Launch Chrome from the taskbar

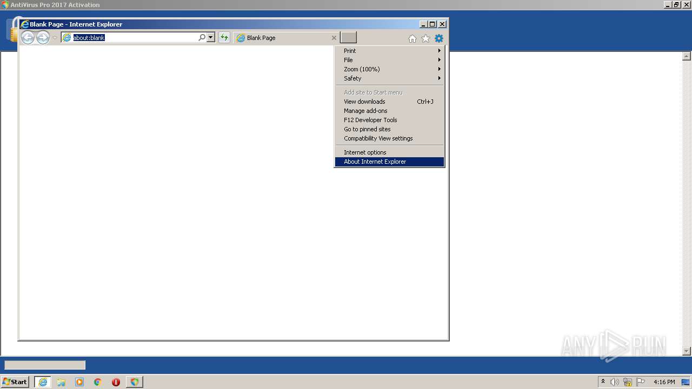click(98, 382)
